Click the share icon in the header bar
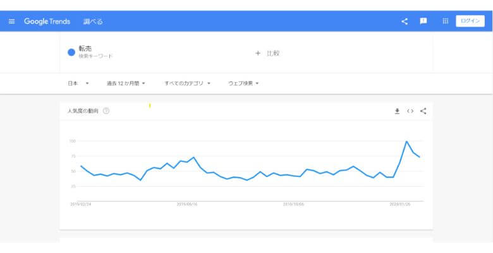Screen dimensions: 493x253 pos(405,21)
